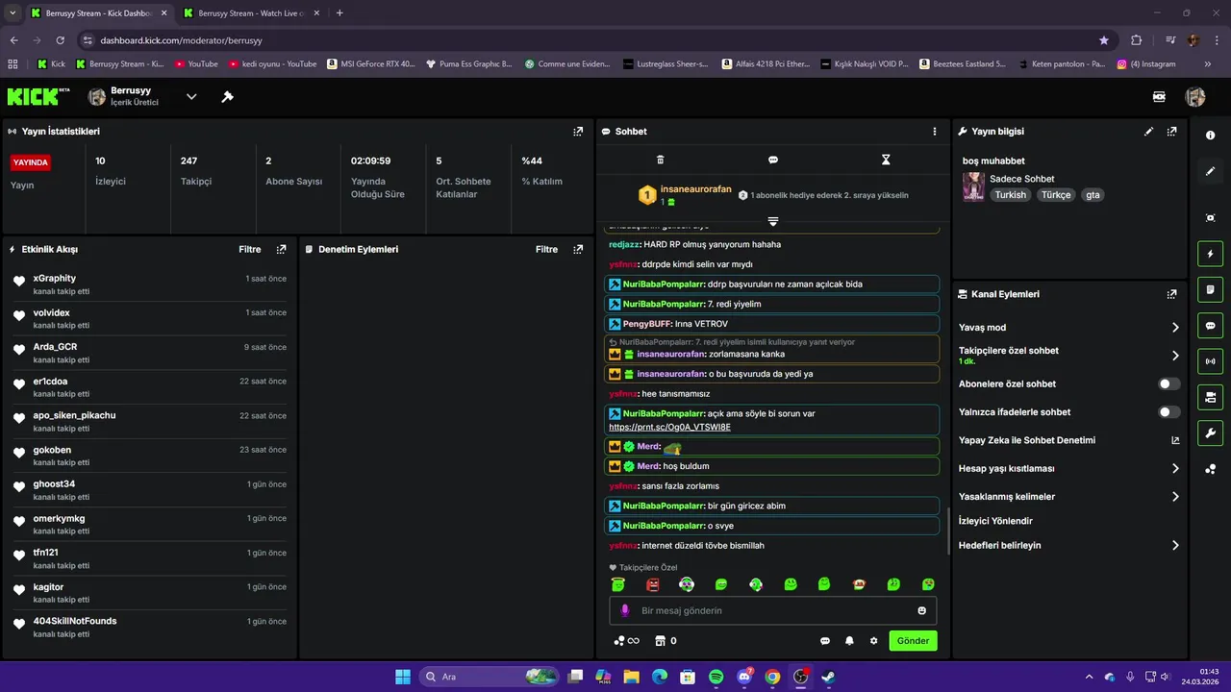This screenshot has width=1231, height=692.
Task: Collapse the pinned gifter leaderboard arrow
Action: [x=772, y=221]
